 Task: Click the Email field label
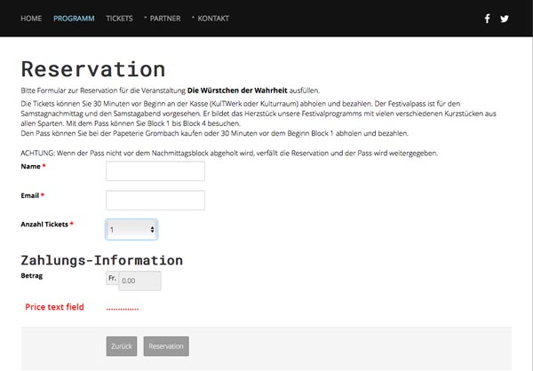[30, 195]
